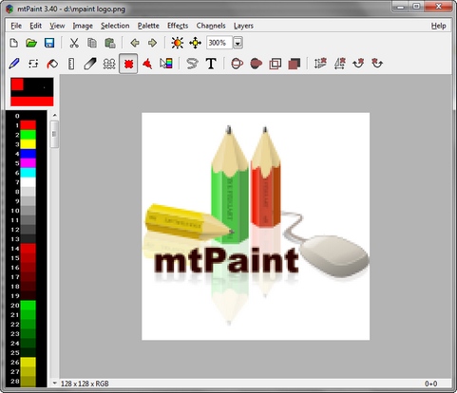Open the File menu

16,26
